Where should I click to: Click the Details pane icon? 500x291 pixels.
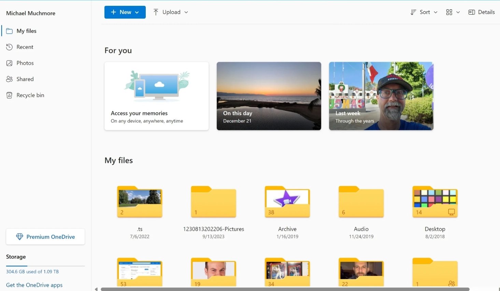[x=472, y=12]
